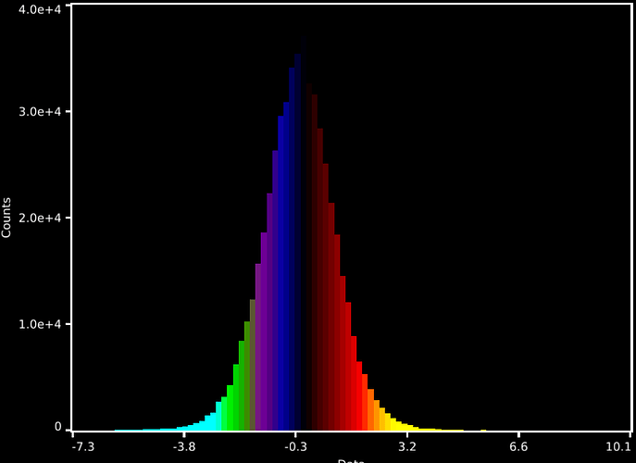The image size is (636, 463).
Task: Click the 1.0e+4 y-axis tick label
Action: point(40,324)
